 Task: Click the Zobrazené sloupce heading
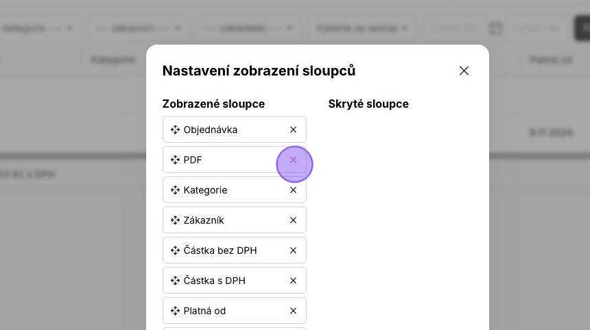213,104
